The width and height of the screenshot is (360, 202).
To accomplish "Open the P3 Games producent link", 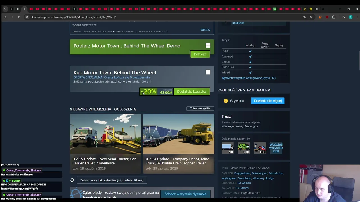I will tap(244, 183).
